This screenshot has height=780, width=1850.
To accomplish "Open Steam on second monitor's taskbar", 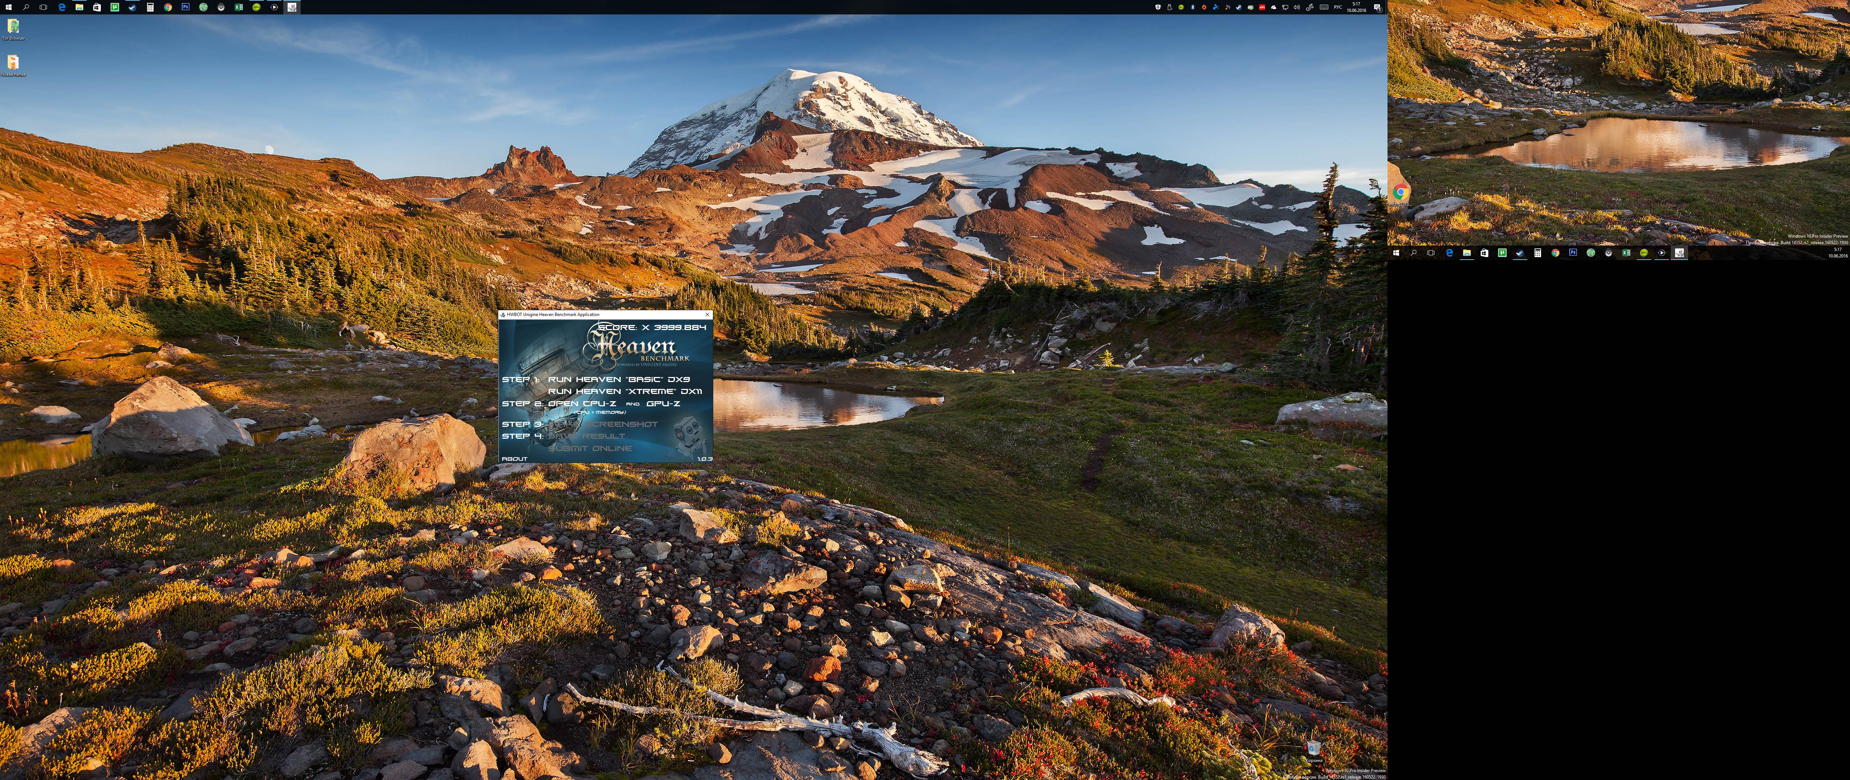I will click(1520, 252).
